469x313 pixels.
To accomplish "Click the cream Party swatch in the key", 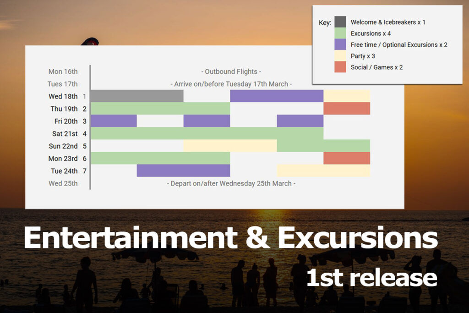I will pos(340,56).
